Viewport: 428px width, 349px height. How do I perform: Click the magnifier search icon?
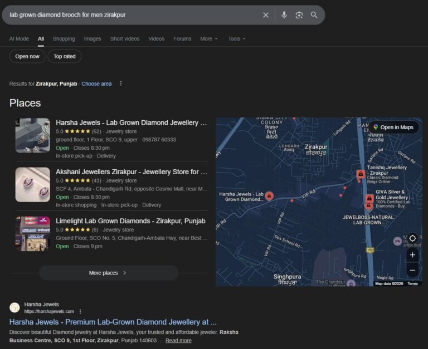[314, 15]
